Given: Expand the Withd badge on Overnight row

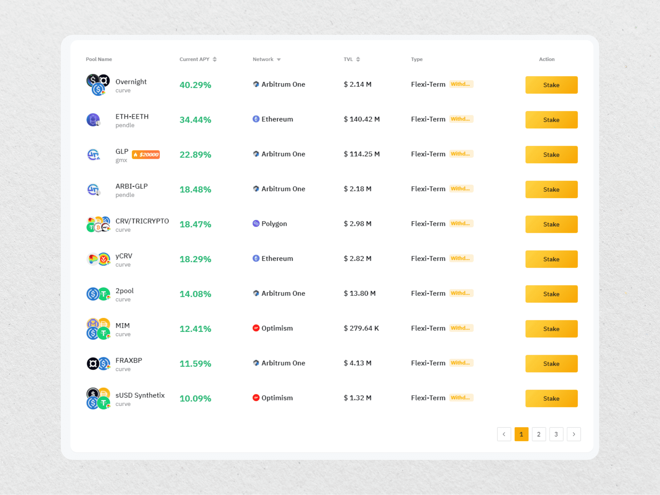Looking at the screenshot, I should [x=461, y=84].
